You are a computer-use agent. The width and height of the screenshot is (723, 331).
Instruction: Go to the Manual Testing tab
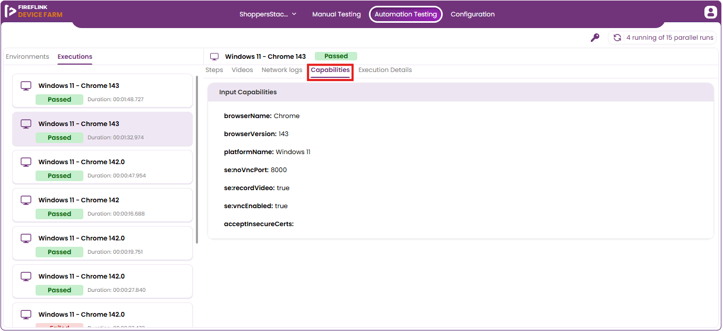(x=337, y=14)
